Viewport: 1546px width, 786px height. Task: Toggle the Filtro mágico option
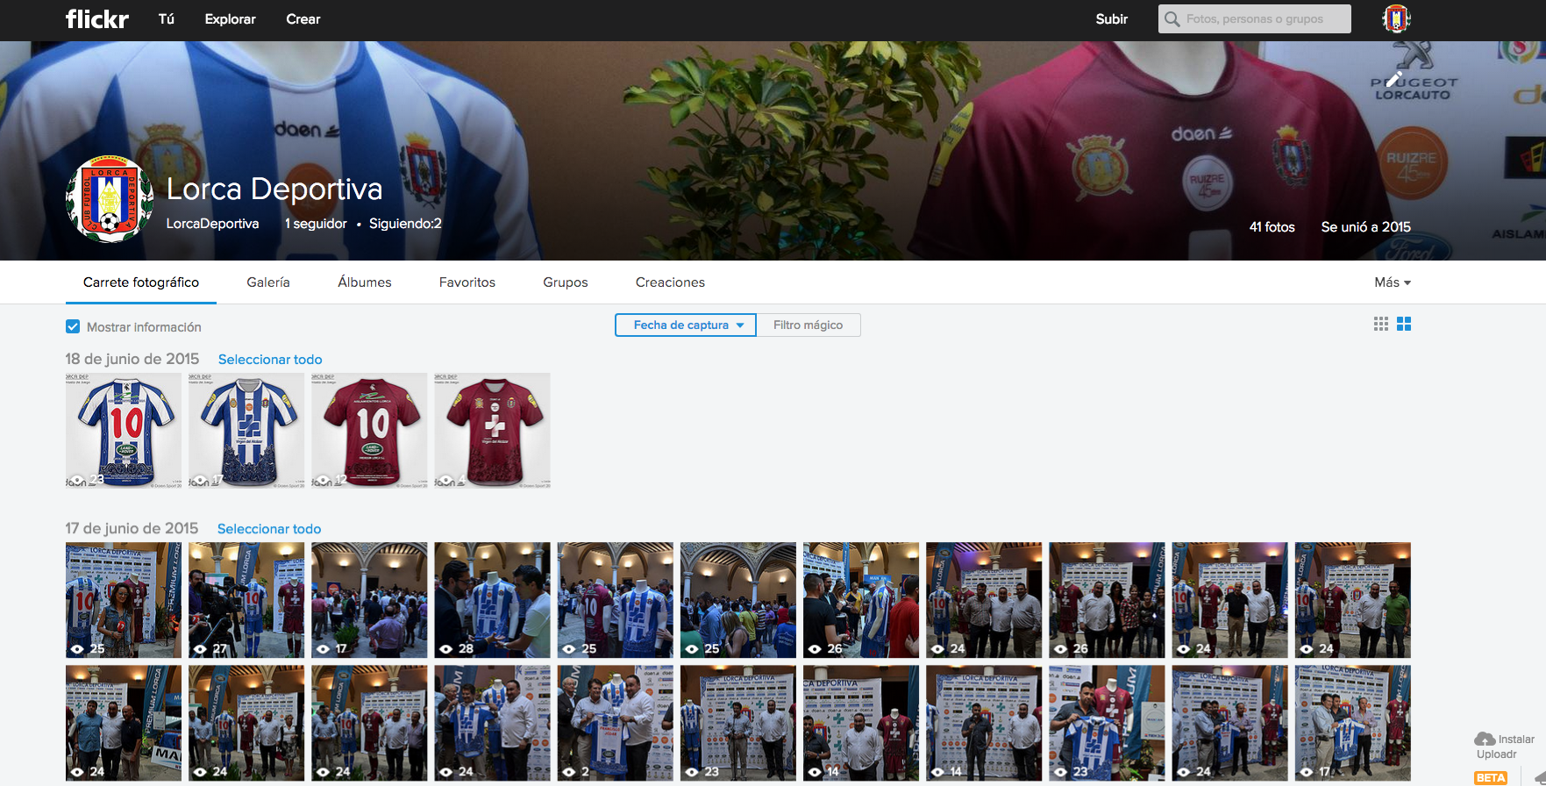(808, 325)
